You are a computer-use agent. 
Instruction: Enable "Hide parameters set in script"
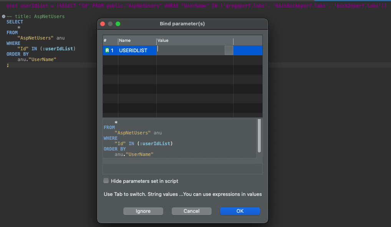coord(106,181)
